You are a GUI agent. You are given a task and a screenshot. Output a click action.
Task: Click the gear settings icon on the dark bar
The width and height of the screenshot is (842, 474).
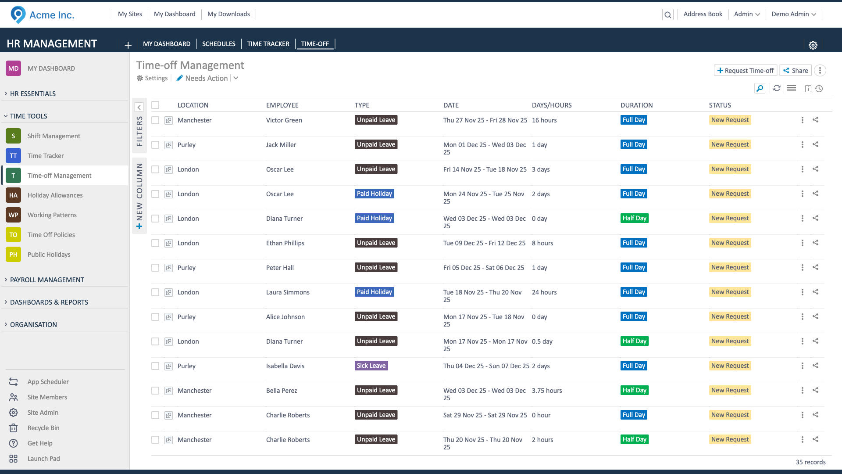(x=813, y=44)
